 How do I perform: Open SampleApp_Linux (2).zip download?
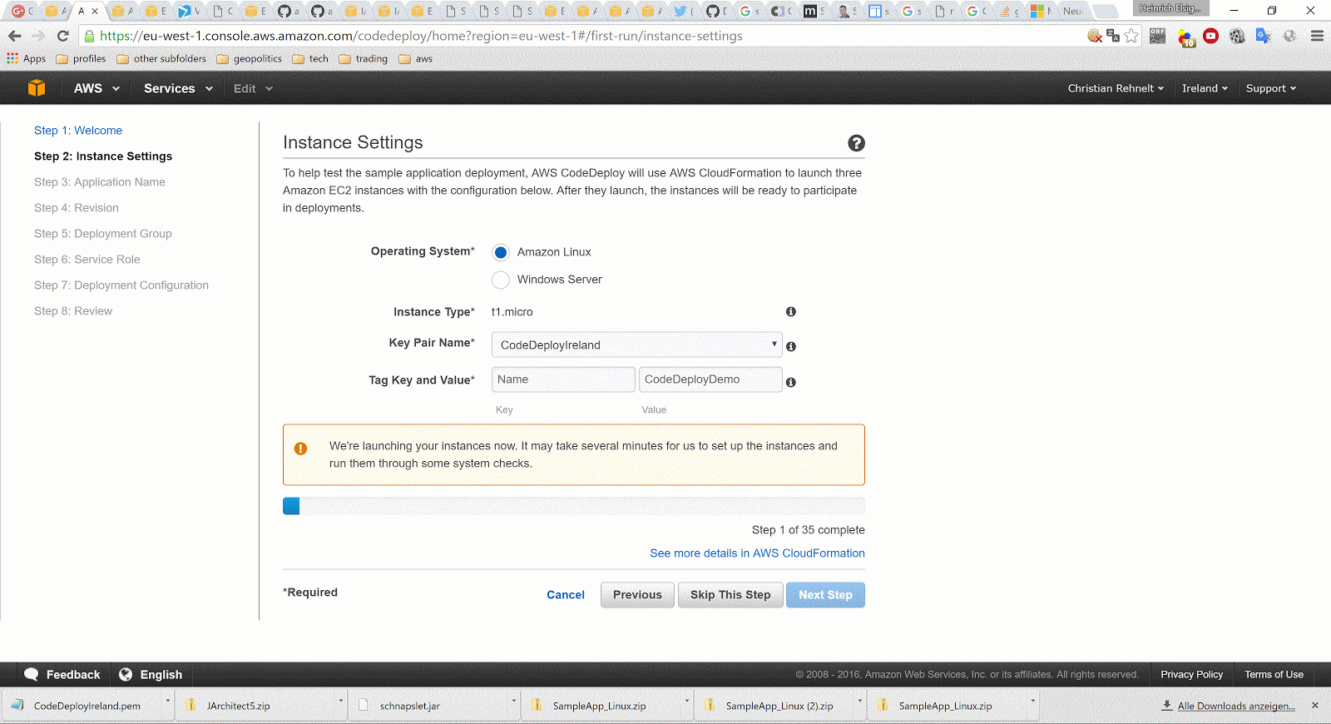(x=779, y=706)
